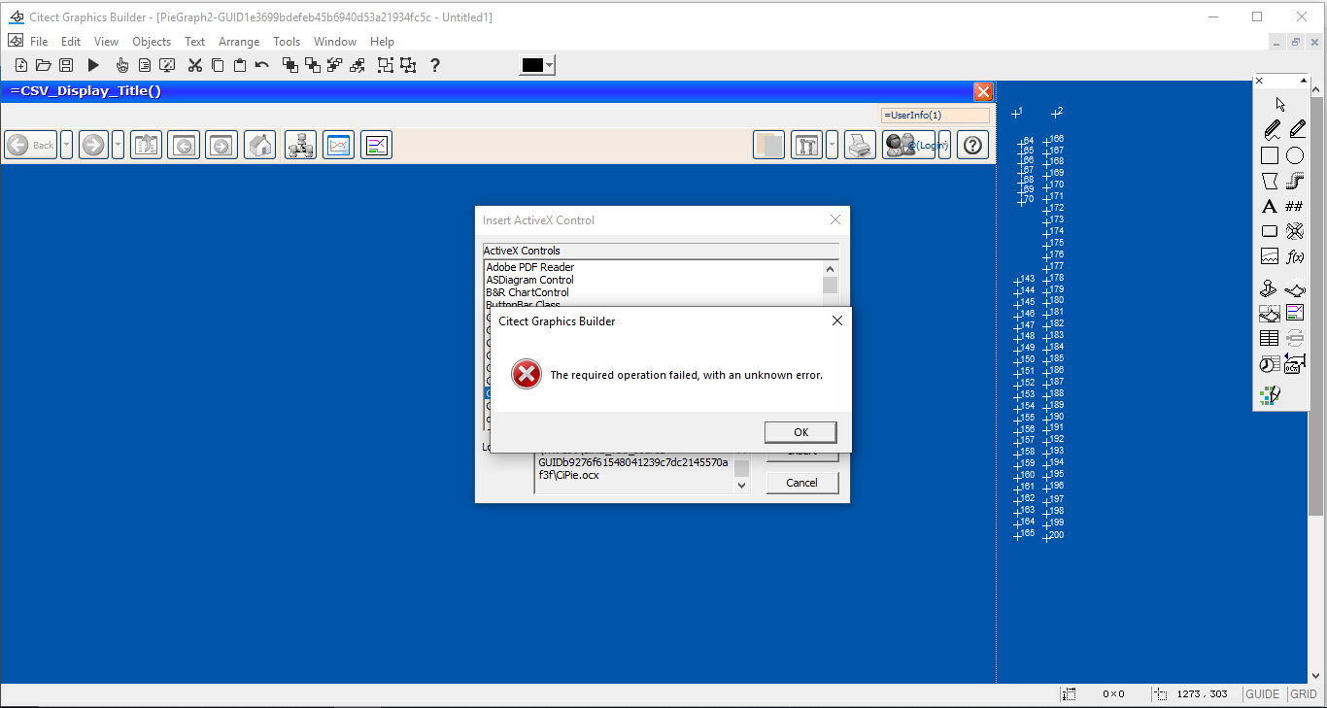Viewport: 1327px width, 708px height.
Task: Select the ActiveX OCX tool in toolbox
Action: [1295, 363]
